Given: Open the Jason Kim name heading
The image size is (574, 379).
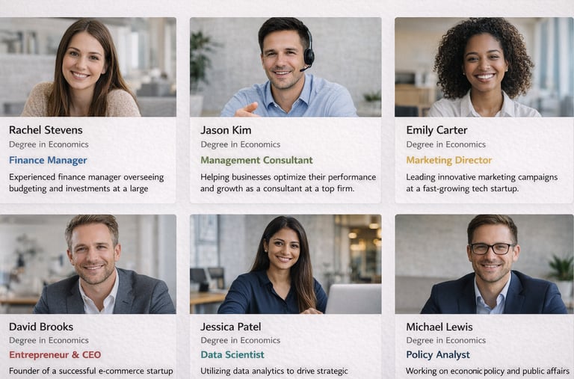Looking at the screenshot, I should tap(225, 130).
